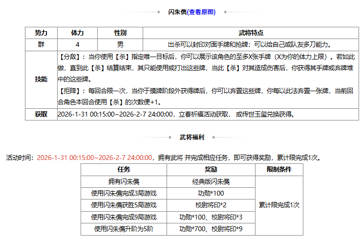Screen dimensions: 362x239
Task: Click the 武将福利 section heading
Action: (x=192, y=138)
